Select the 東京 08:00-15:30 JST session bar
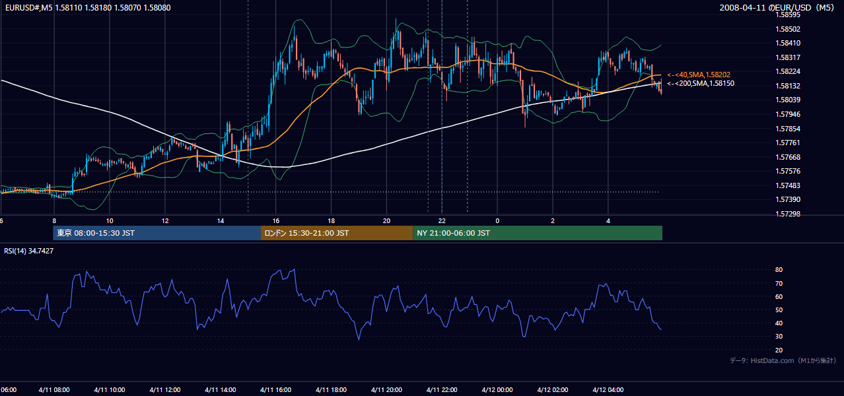 click(x=157, y=233)
